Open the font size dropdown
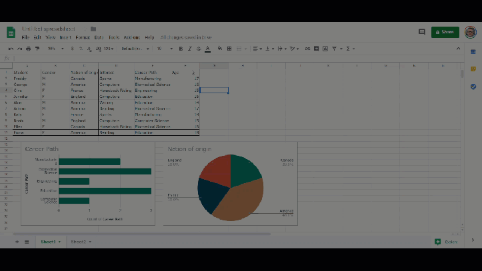This screenshot has width=482, height=271. click(x=163, y=49)
